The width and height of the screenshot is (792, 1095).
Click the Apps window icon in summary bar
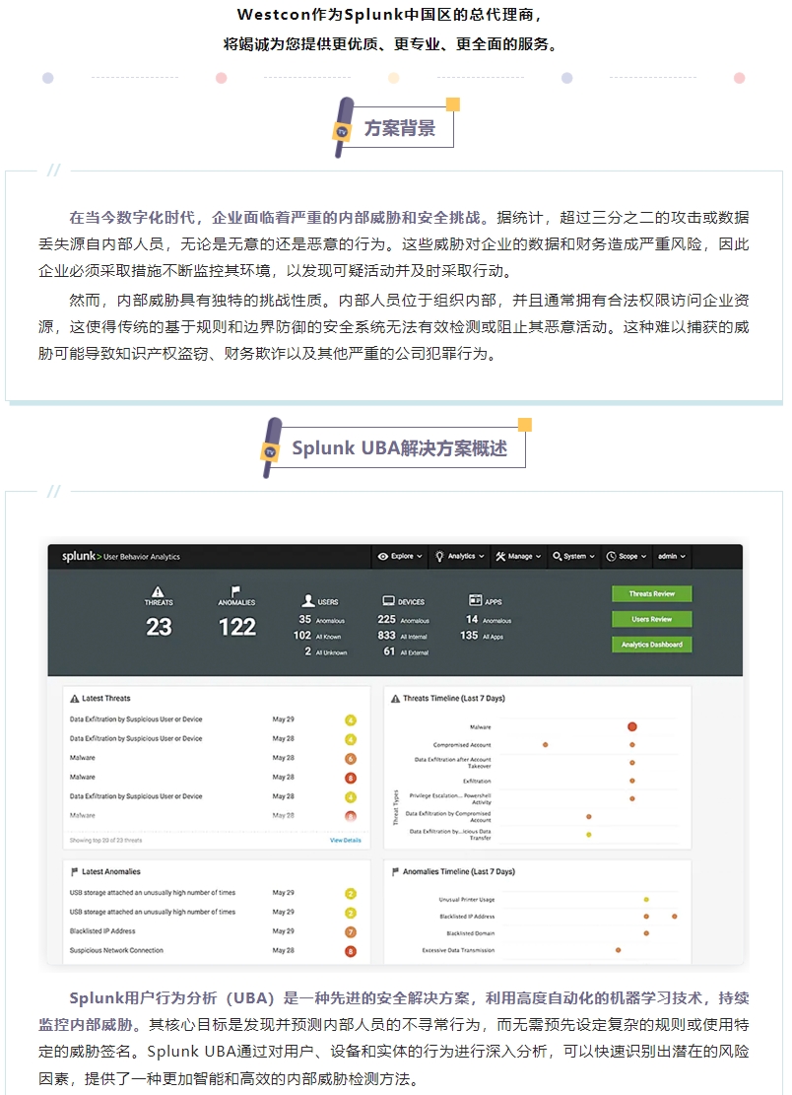pyautogui.click(x=475, y=600)
